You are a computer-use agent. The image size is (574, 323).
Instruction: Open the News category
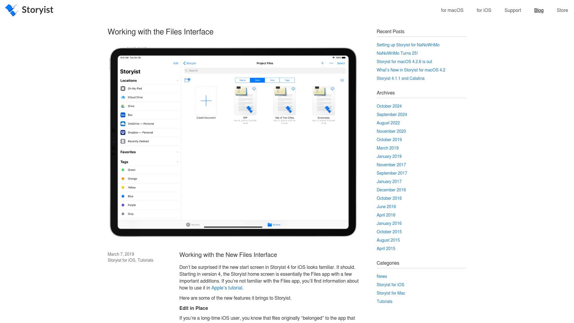(382, 276)
